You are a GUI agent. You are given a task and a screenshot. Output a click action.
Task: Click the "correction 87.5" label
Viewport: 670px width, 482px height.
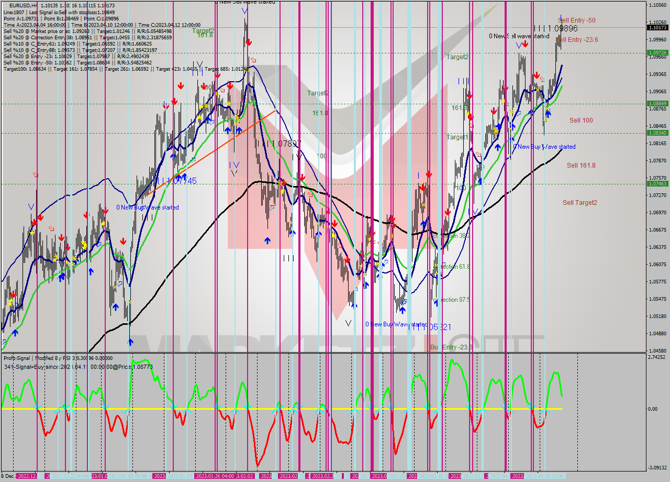pyautogui.click(x=451, y=300)
